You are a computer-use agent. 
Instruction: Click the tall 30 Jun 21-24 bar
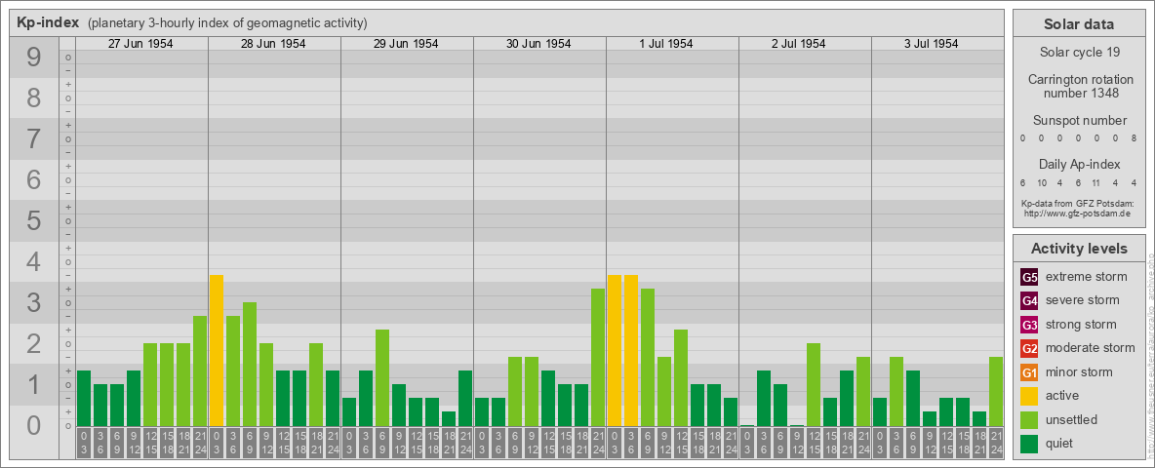597,358
